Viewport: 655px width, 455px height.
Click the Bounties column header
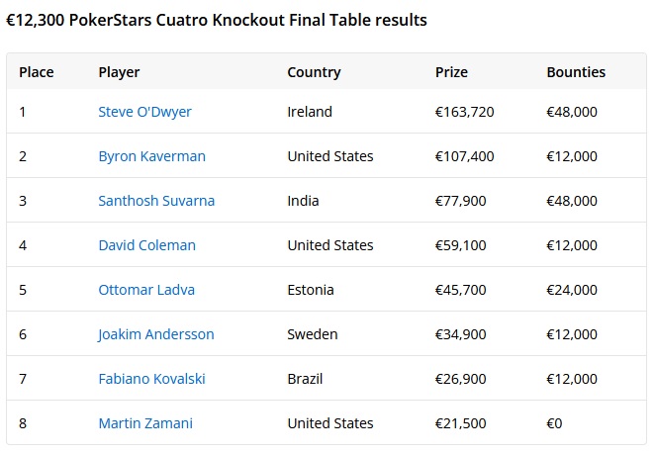tap(576, 72)
